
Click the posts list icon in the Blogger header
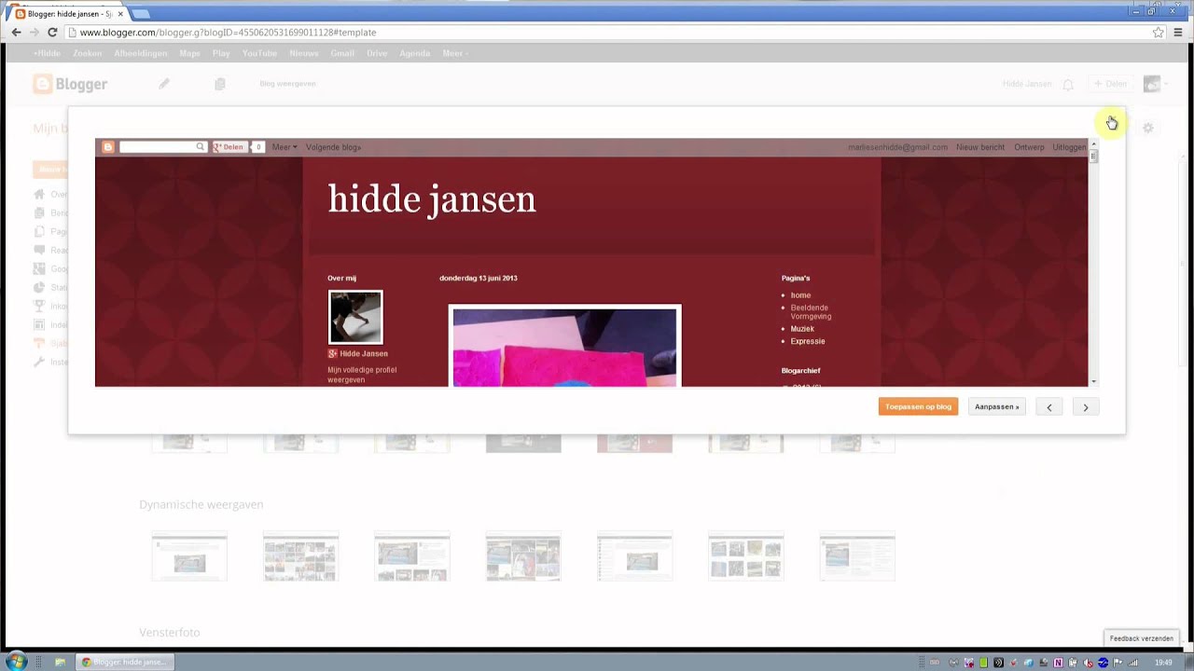220,84
